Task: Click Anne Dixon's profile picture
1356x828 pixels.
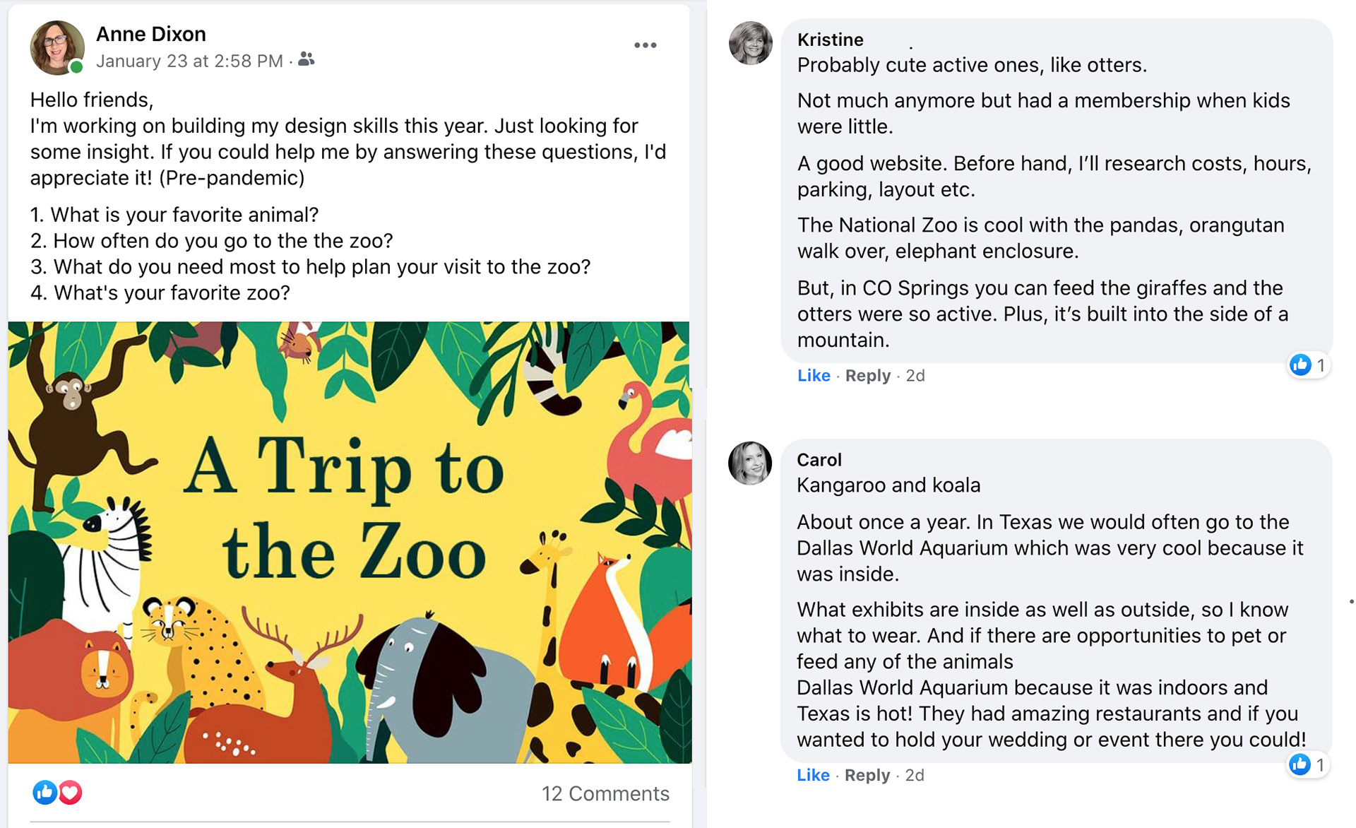Action: point(56,47)
